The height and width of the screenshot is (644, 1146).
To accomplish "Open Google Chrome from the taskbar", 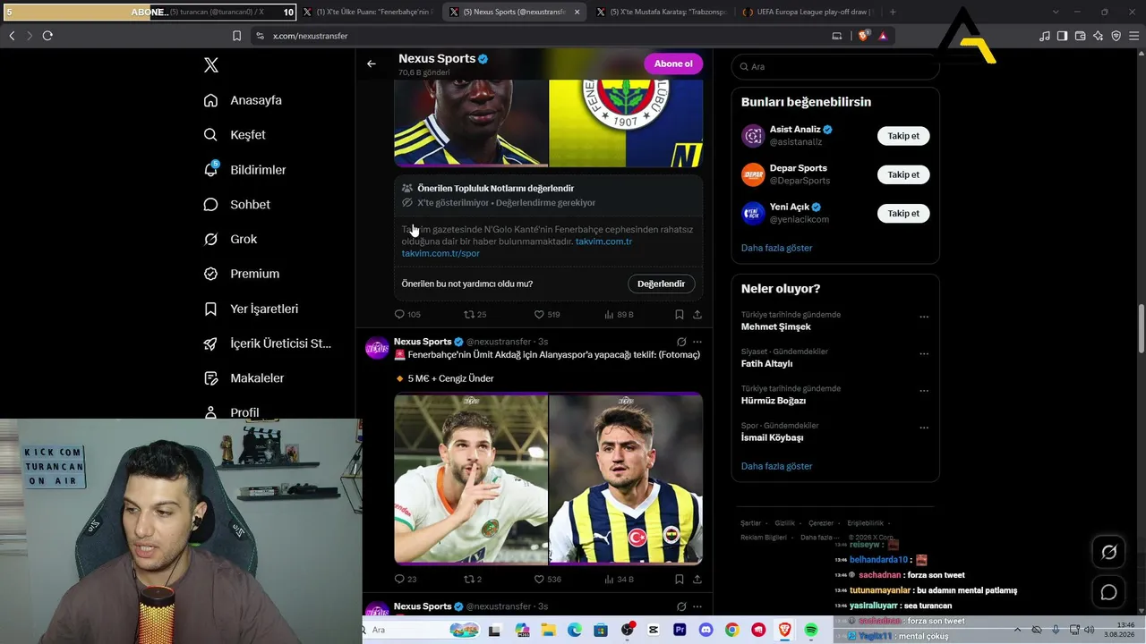I will tap(732, 631).
